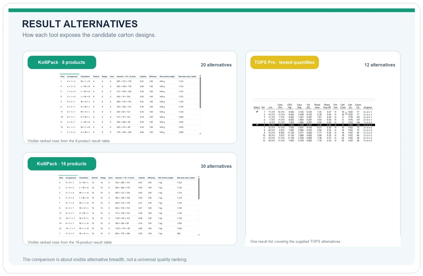The image size is (423, 276).
Task: Select the 1120 × 153 × 89 dimensions cell
Action: point(122,228)
